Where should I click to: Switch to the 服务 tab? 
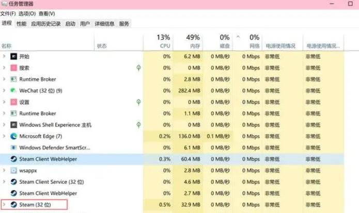(x=124, y=24)
